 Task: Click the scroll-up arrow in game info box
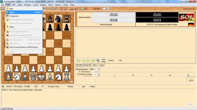(x=96, y=69)
